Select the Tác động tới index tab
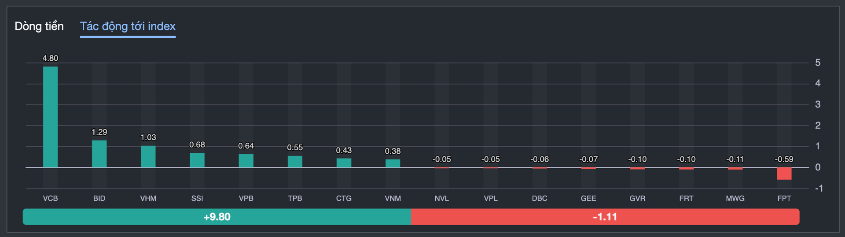 click(x=128, y=26)
